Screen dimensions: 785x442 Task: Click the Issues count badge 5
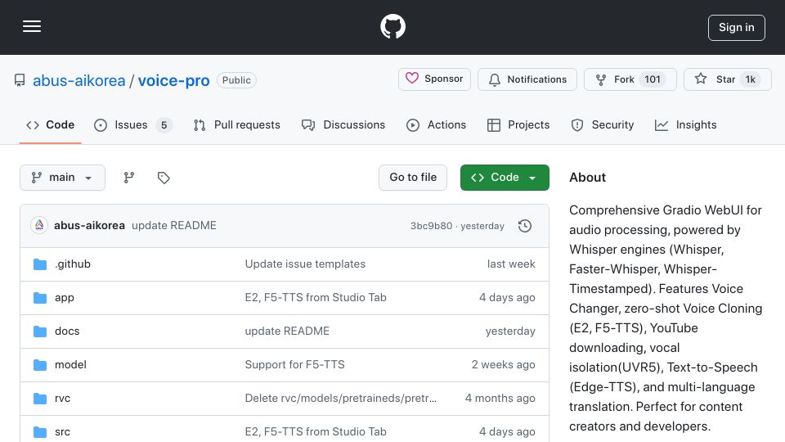(164, 125)
